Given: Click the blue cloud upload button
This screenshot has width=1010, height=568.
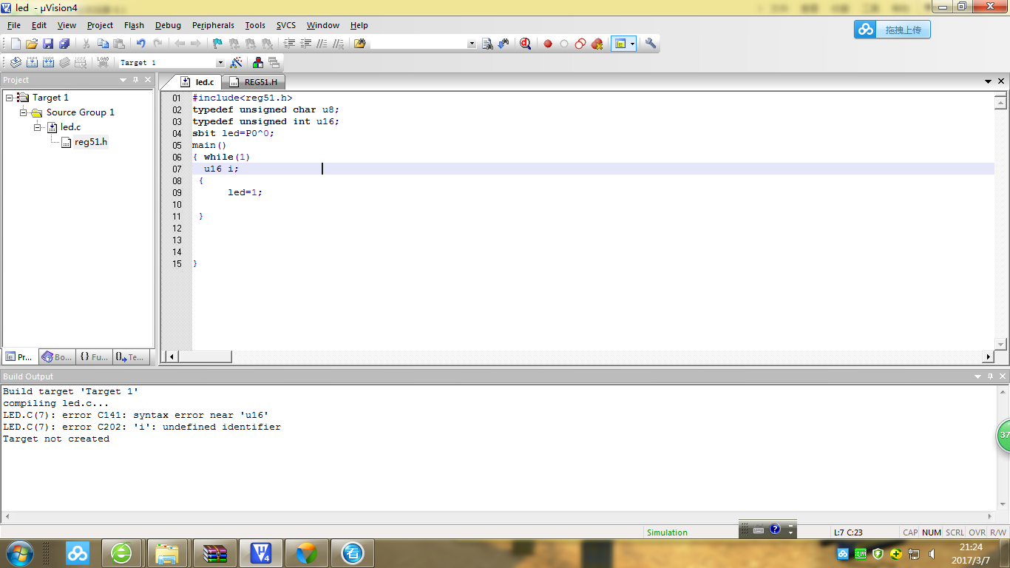Looking at the screenshot, I should coord(892,30).
